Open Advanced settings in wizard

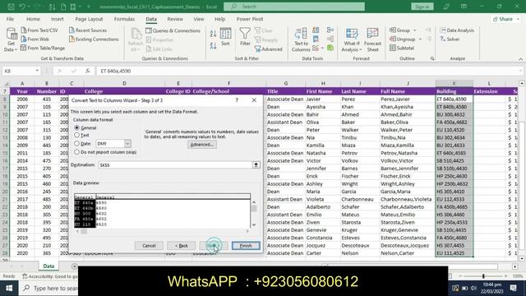(x=202, y=145)
